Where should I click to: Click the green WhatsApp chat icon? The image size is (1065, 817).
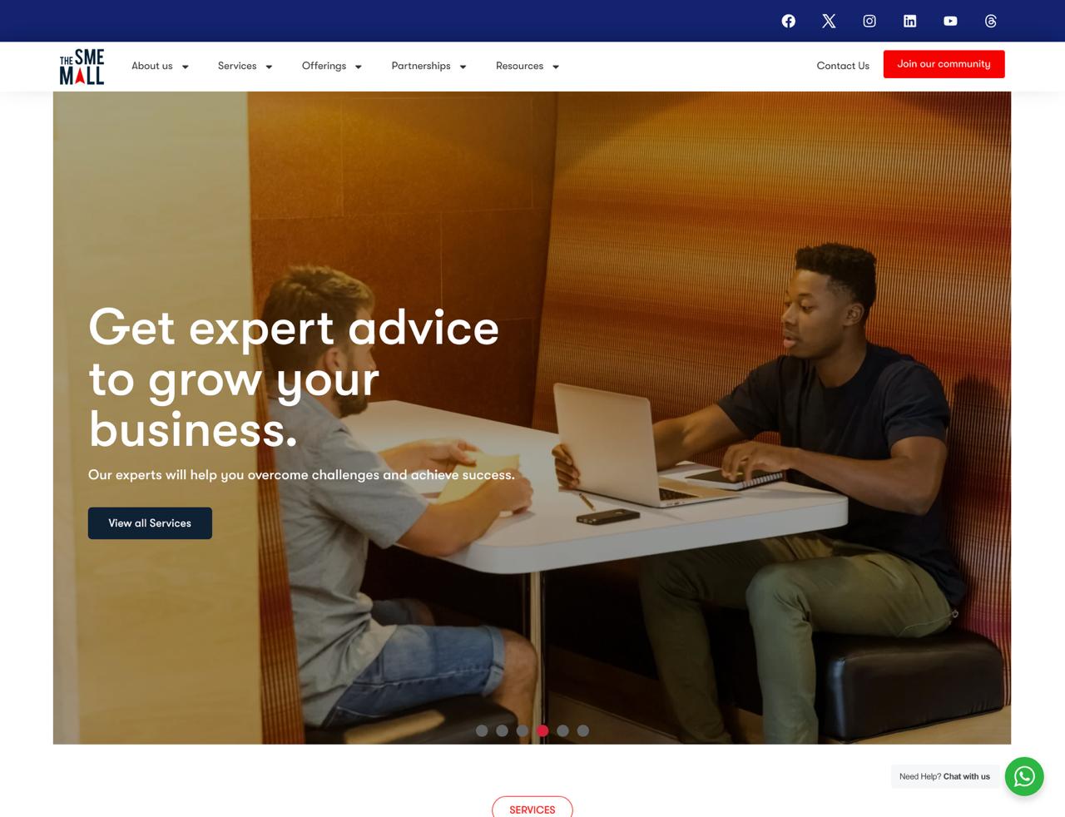click(x=1024, y=776)
